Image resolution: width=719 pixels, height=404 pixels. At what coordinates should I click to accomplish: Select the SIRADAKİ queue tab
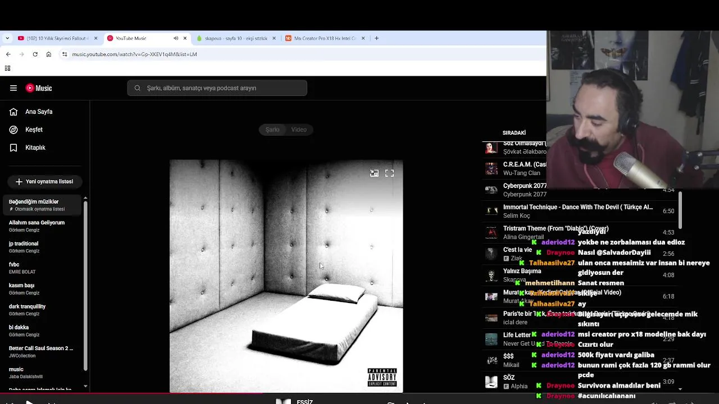click(514, 133)
